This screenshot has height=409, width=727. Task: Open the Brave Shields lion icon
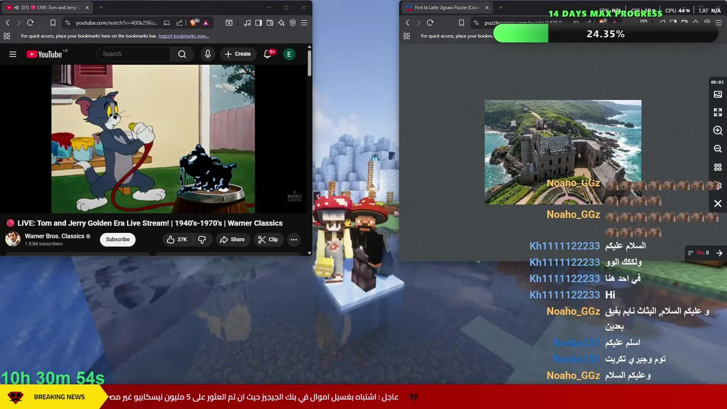tap(194, 23)
